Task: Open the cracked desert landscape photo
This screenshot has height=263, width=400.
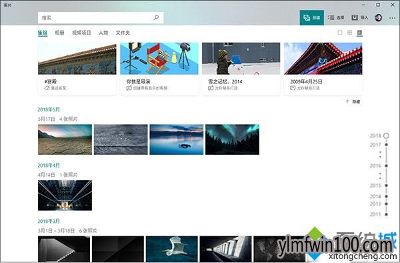Action: pos(65,140)
